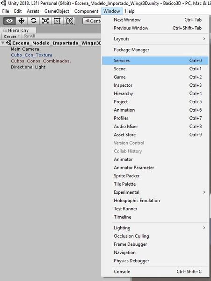Select Cubo_Con_Textura object
Image resolution: width=211 pixels, height=281 pixels.
[31, 55]
